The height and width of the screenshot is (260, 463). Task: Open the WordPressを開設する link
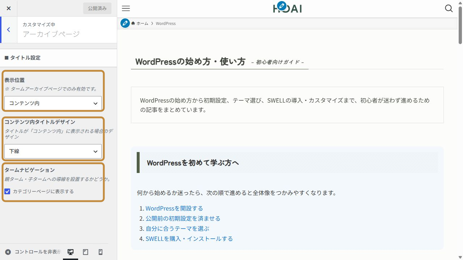[x=174, y=208]
